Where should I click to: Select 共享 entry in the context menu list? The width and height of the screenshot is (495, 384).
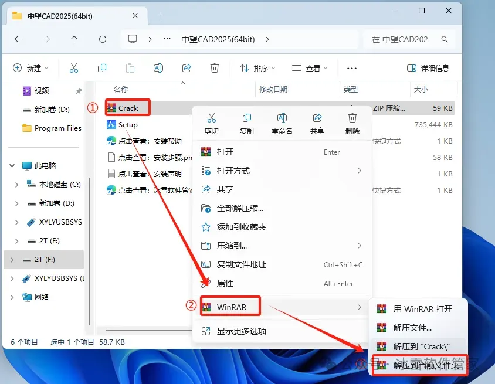click(282, 189)
